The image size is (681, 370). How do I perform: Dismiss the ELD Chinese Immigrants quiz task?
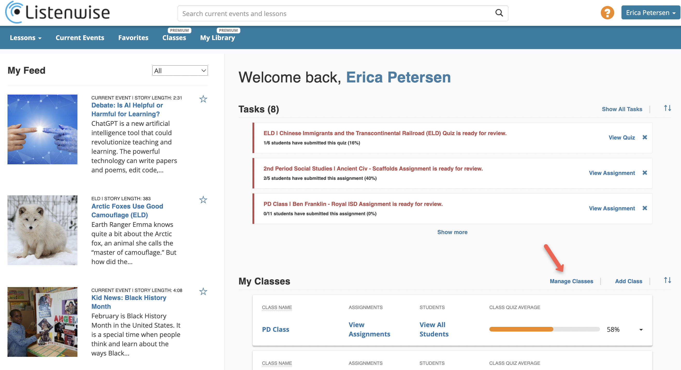click(x=645, y=137)
